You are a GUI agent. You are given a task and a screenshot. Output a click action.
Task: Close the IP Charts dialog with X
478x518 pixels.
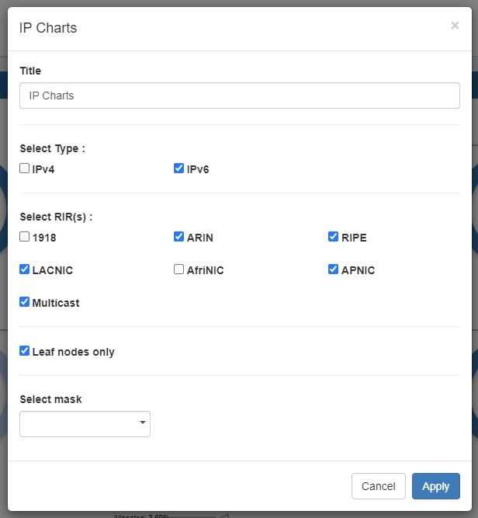tap(455, 26)
